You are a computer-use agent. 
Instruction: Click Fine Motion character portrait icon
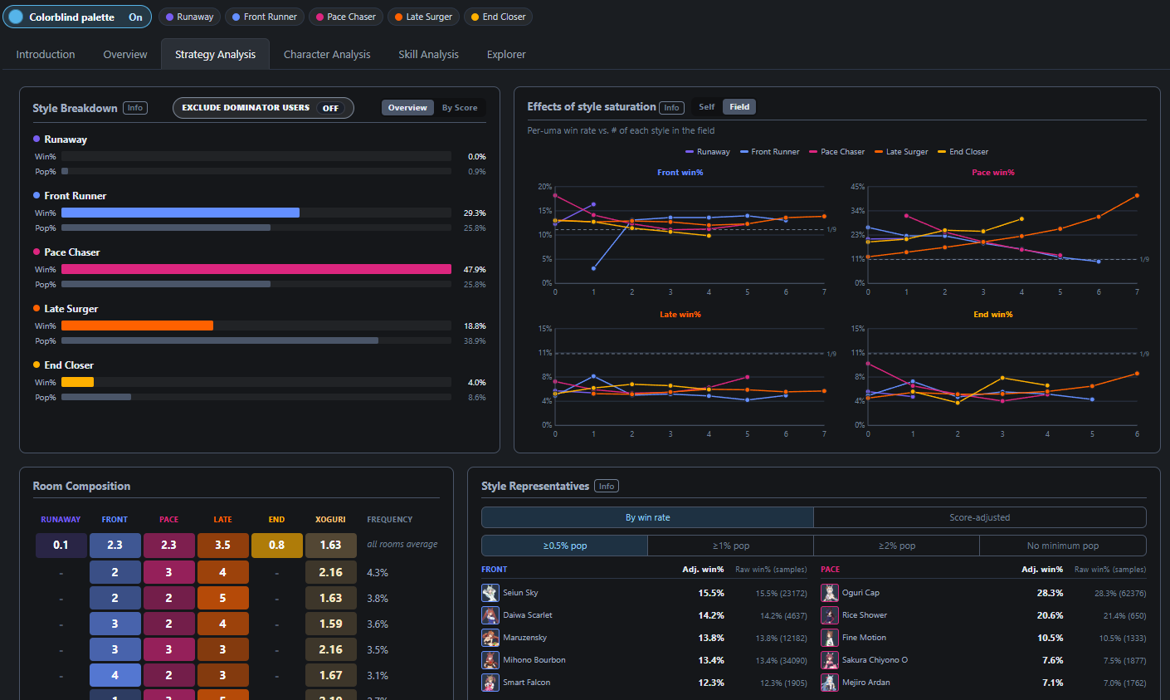coord(830,638)
